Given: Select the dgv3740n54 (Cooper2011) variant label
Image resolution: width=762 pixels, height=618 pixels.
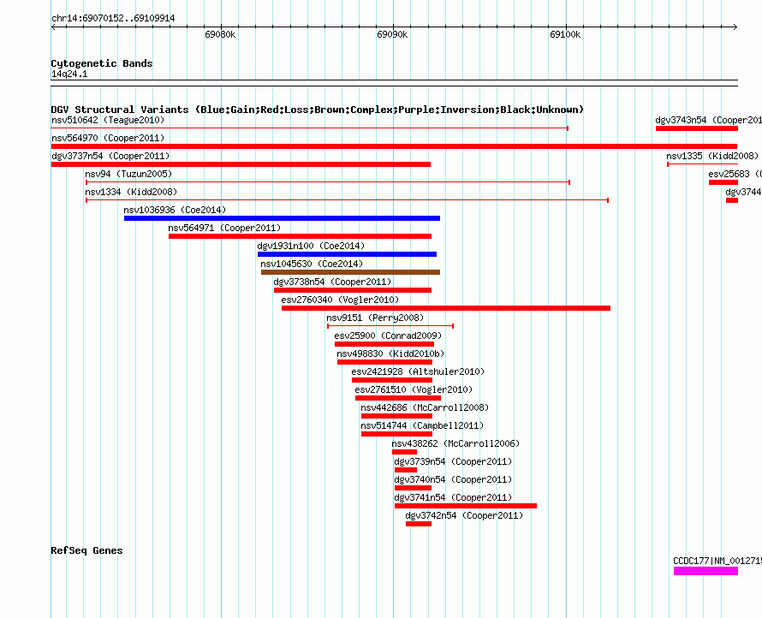Looking at the screenshot, I should click(453, 479).
